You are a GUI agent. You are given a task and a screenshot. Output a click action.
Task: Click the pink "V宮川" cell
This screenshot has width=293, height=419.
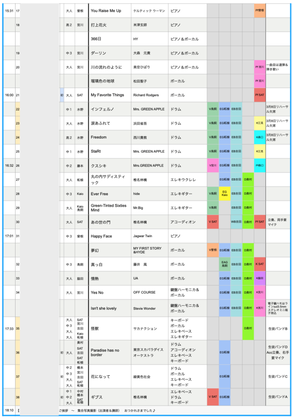point(212,165)
